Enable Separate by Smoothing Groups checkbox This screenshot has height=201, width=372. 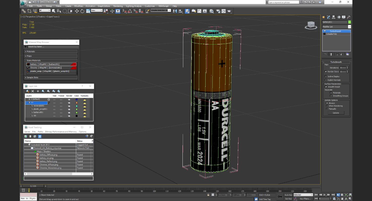(331, 96)
